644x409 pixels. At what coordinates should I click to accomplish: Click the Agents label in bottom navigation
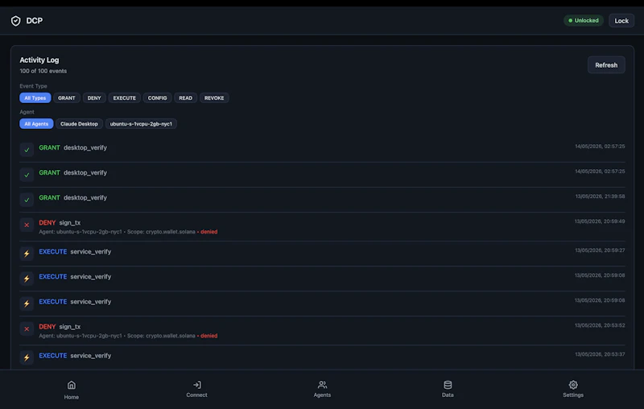(x=323, y=395)
